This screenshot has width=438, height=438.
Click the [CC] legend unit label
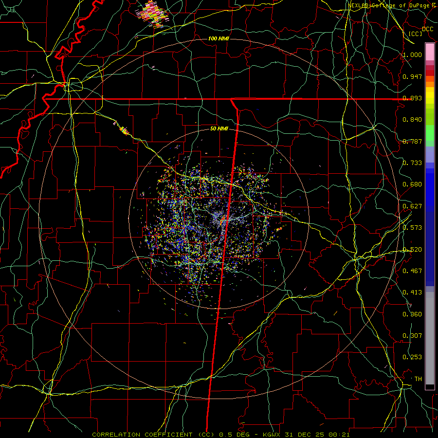point(416,34)
